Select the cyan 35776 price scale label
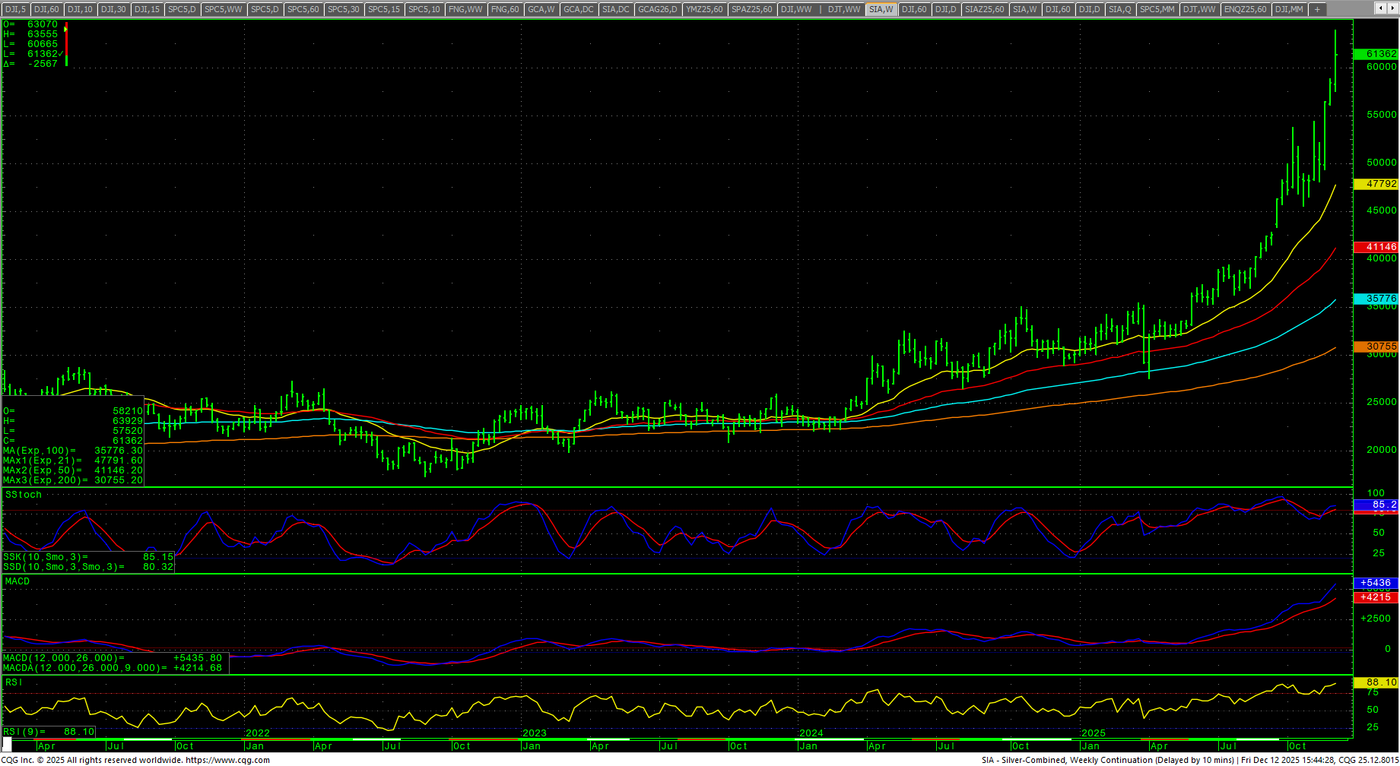Image resolution: width=1400 pixels, height=766 pixels. coord(1376,299)
